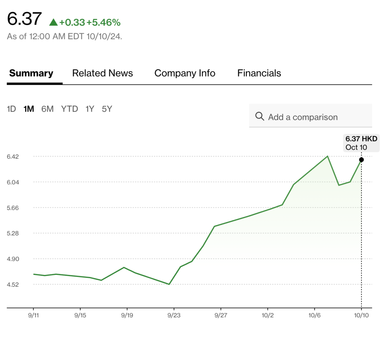Viewport: 386px width, 338px height.
Task: Switch chart to 6M range
Action: (x=47, y=109)
